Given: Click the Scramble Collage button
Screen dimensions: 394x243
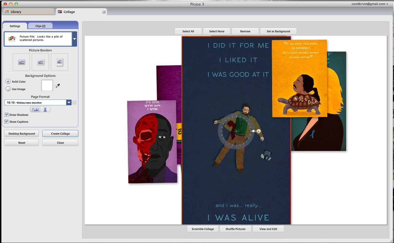Looking at the screenshot, I should (203, 229).
